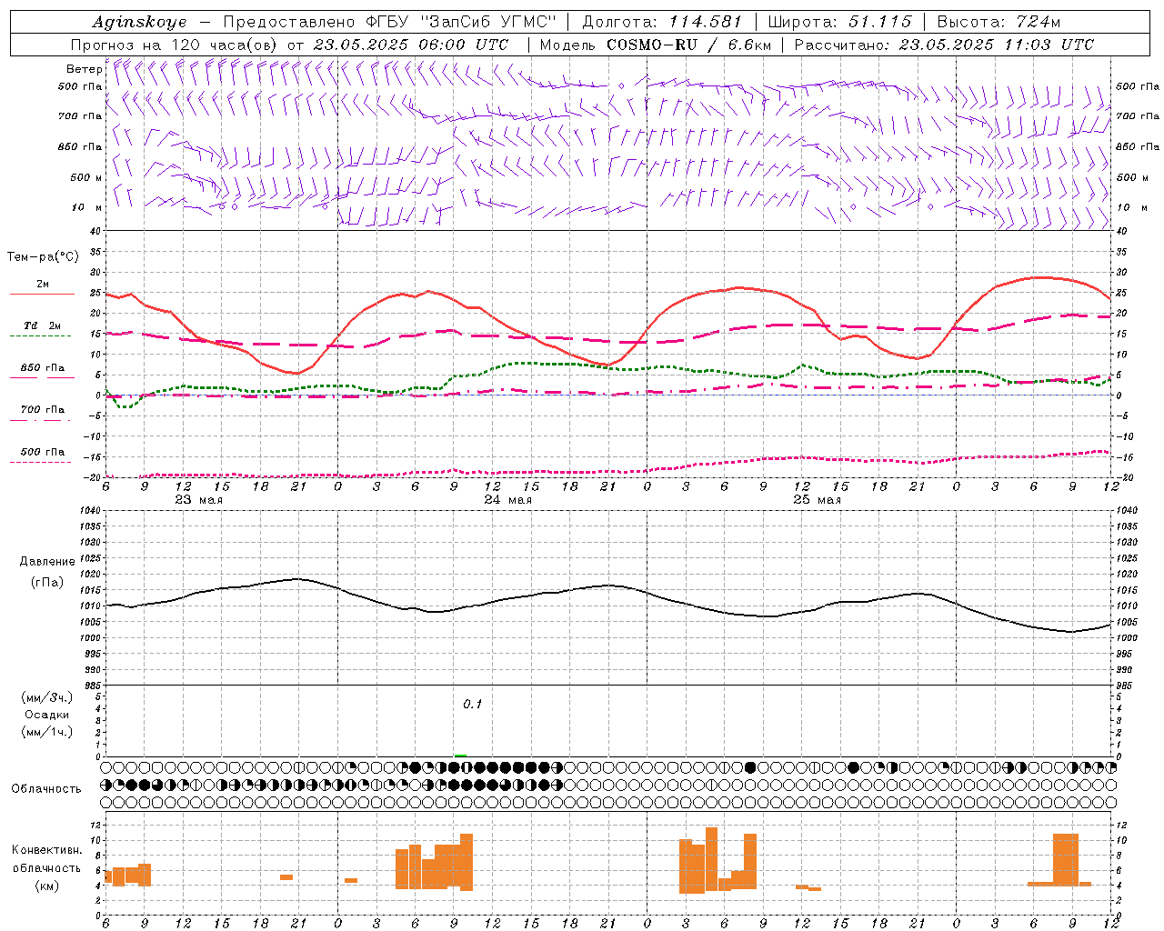Image resolution: width=1164 pixels, height=931 pixels.
Task: Select the Тем-ра(°C) axis title
Action: (x=43, y=257)
